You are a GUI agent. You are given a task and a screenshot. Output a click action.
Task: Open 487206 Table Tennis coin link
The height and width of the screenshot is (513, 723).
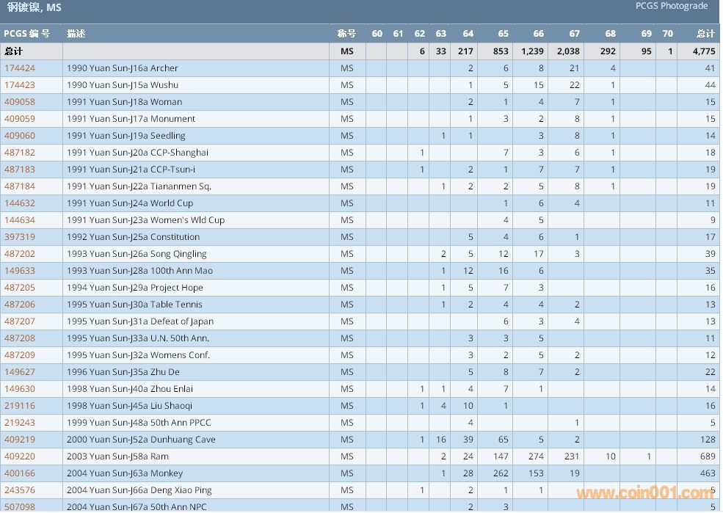point(20,305)
